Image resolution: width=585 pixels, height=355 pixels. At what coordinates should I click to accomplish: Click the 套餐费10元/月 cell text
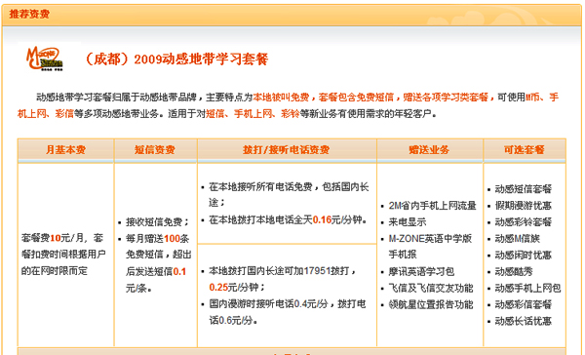pos(62,255)
